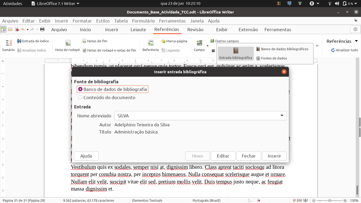Expand the Campo dropdown arrow

(x=207, y=46)
